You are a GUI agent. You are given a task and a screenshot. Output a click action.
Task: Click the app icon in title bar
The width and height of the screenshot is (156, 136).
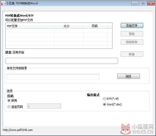[x=3, y=3]
